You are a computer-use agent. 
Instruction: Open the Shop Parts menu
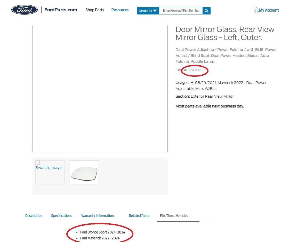click(x=95, y=10)
